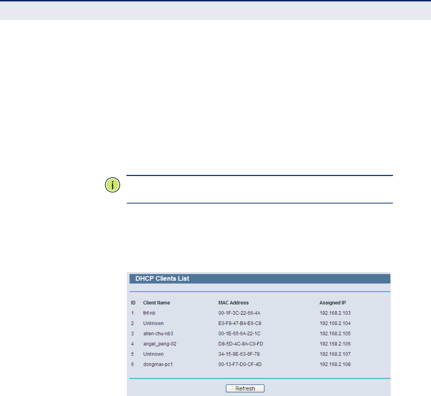Click the Refresh button
Image resolution: width=431 pixels, height=396 pixels.
(x=245, y=388)
